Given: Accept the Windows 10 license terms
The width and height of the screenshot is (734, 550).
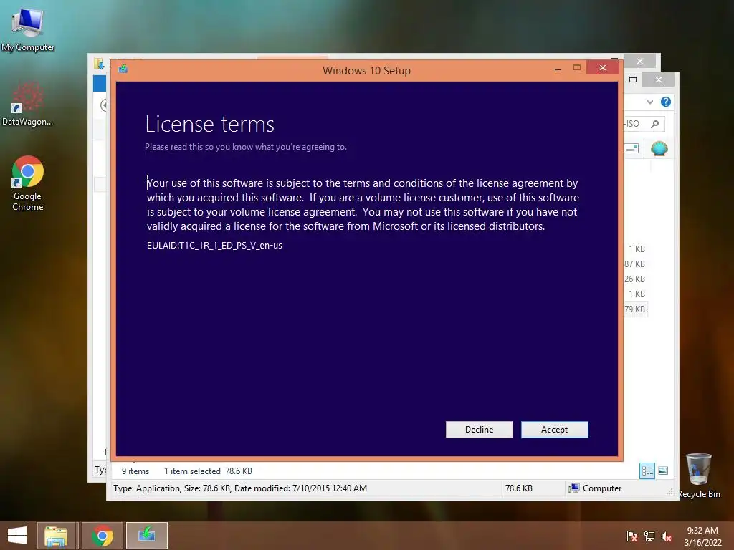Looking at the screenshot, I should (554, 430).
